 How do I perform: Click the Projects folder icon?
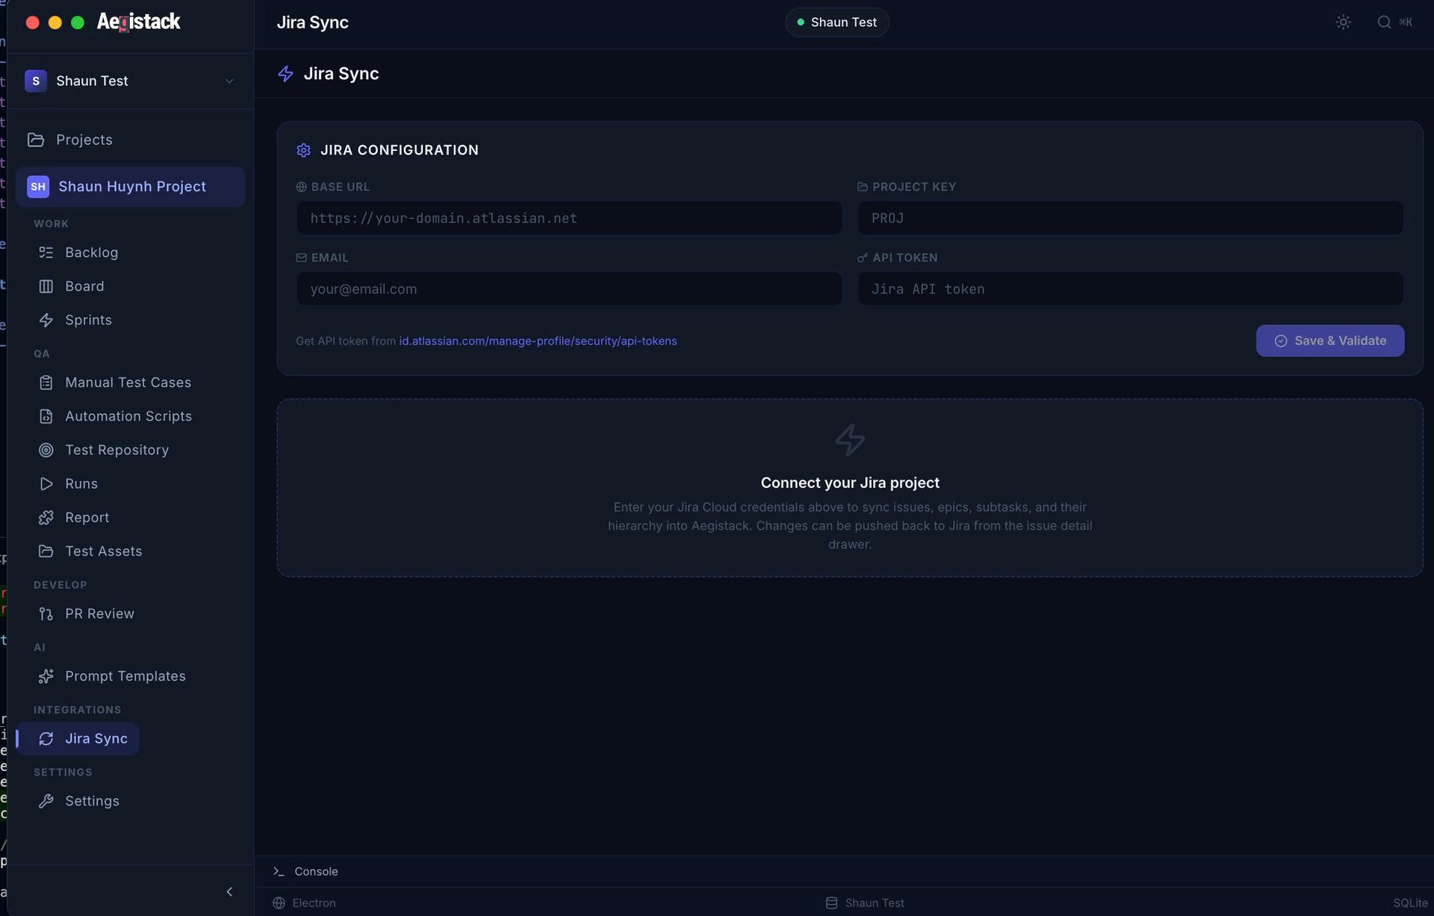coord(36,140)
